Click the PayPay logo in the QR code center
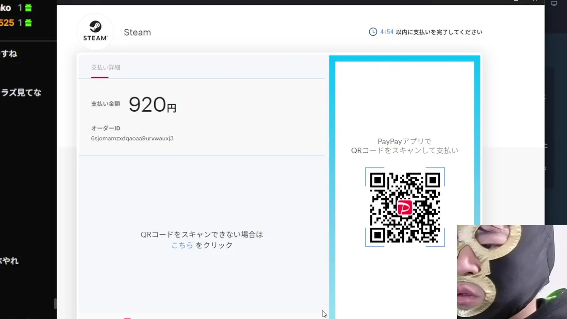 pyautogui.click(x=404, y=207)
